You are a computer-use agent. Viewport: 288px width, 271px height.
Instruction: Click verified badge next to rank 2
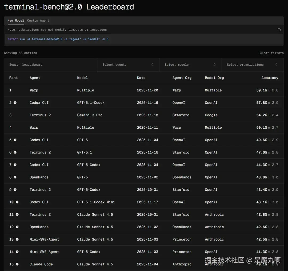click(x=15, y=103)
